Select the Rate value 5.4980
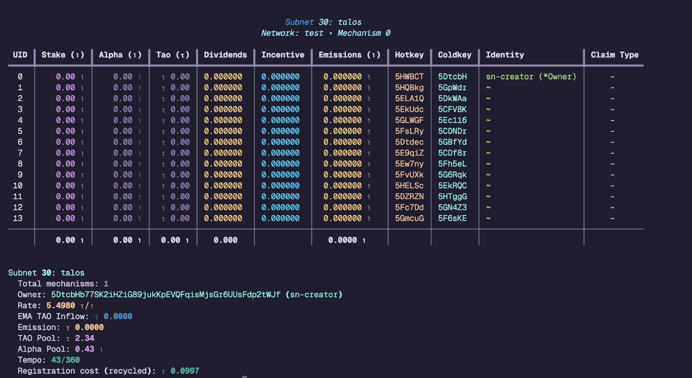 pos(61,305)
